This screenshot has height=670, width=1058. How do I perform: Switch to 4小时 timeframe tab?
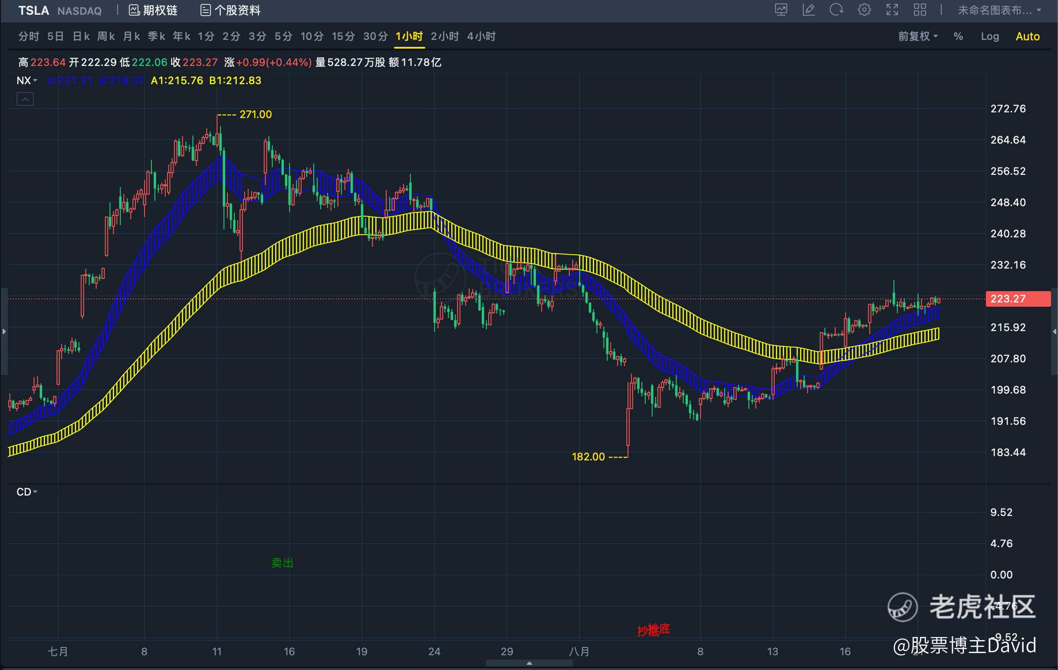(481, 36)
